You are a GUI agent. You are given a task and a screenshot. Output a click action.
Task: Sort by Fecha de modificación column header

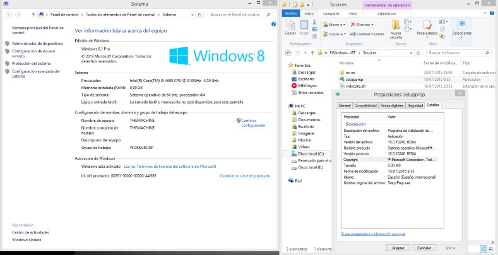click(x=441, y=63)
